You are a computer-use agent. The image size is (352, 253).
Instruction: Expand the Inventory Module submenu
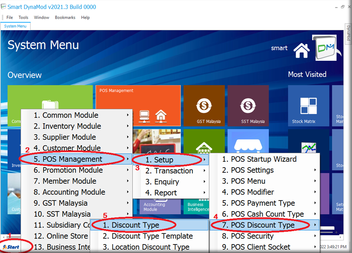[x=72, y=126]
